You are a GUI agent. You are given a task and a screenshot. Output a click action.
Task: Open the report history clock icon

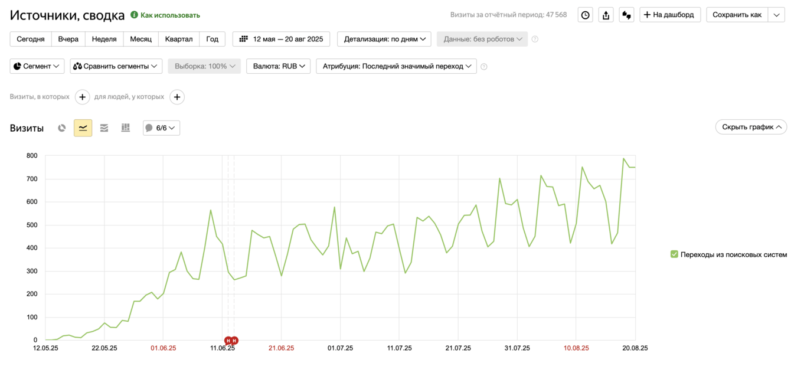click(x=585, y=15)
